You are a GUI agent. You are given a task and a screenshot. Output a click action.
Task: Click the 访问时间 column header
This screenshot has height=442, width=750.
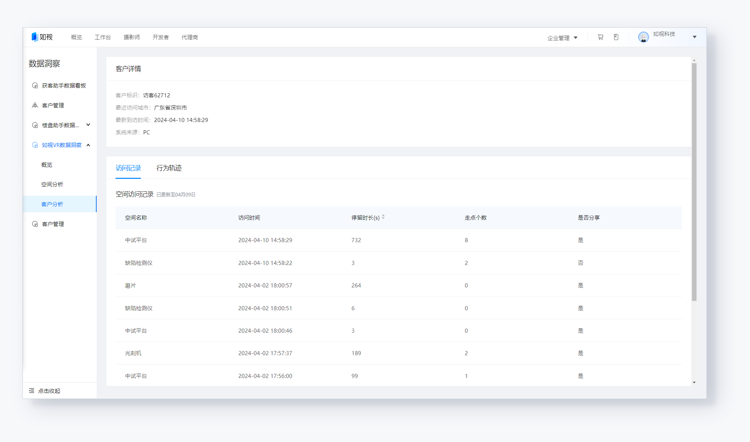pos(249,217)
